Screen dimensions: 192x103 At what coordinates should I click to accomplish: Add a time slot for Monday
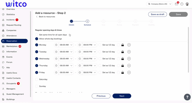129,45
